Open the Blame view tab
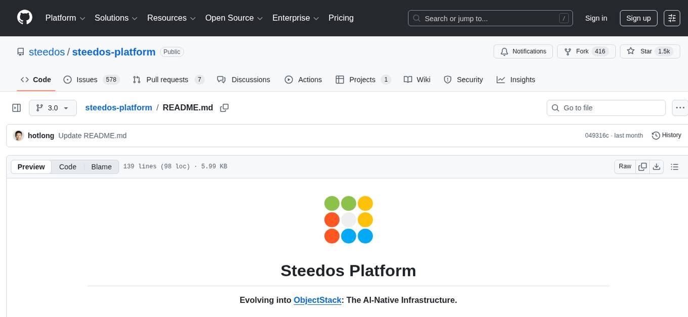 pos(101,166)
